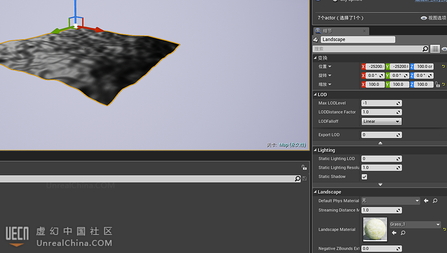The image size is (447, 253).
Task: Toggle the Static Shadow checkbox
Action: [364, 176]
